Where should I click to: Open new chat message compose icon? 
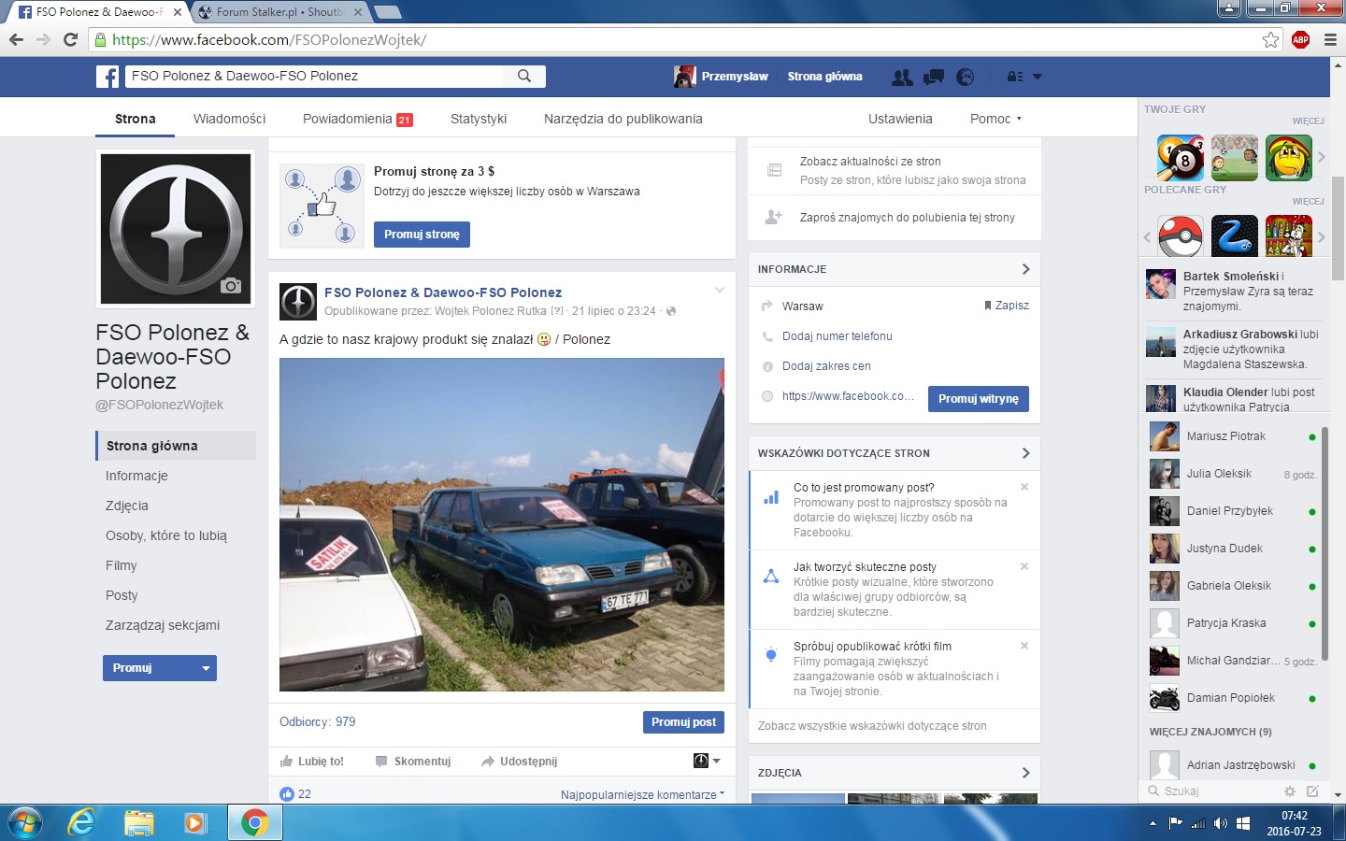click(x=1312, y=791)
